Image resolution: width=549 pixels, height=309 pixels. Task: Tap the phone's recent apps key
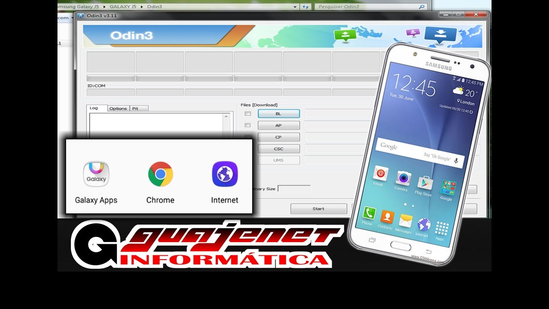(x=372, y=240)
